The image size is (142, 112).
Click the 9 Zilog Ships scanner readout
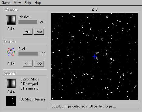[x=30, y=79]
